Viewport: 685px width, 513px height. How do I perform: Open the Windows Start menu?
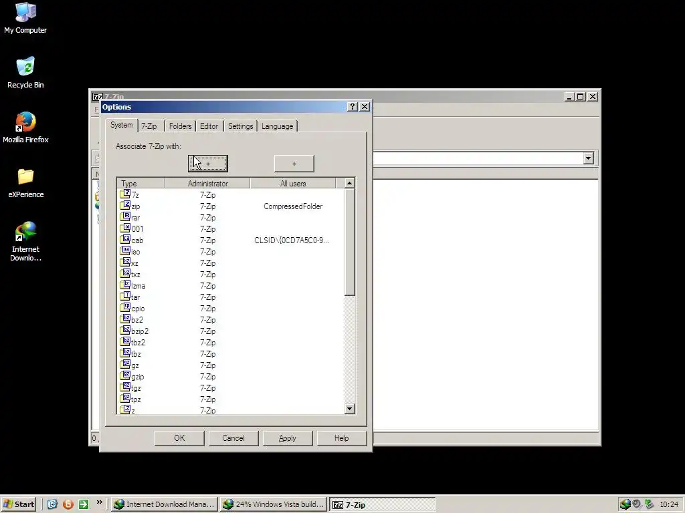(x=18, y=504)
